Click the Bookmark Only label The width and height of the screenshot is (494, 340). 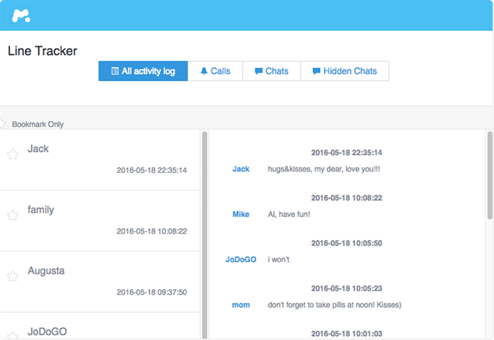tap(38, 124)
